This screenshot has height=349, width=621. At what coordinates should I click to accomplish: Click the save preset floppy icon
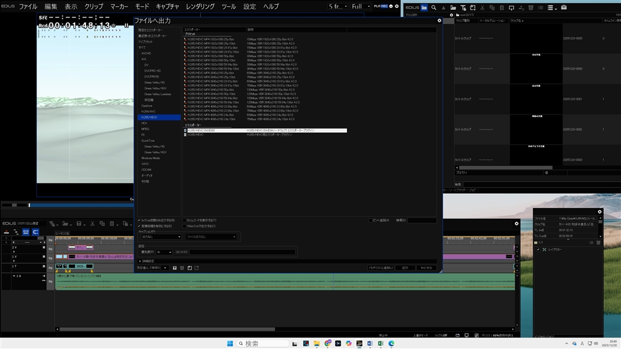point(175,268)
